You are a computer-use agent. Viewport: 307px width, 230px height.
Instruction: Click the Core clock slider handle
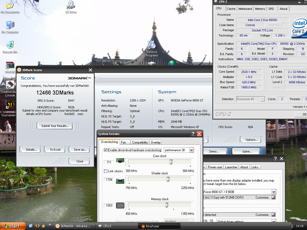pyautogui.click(x=171, y=162)
